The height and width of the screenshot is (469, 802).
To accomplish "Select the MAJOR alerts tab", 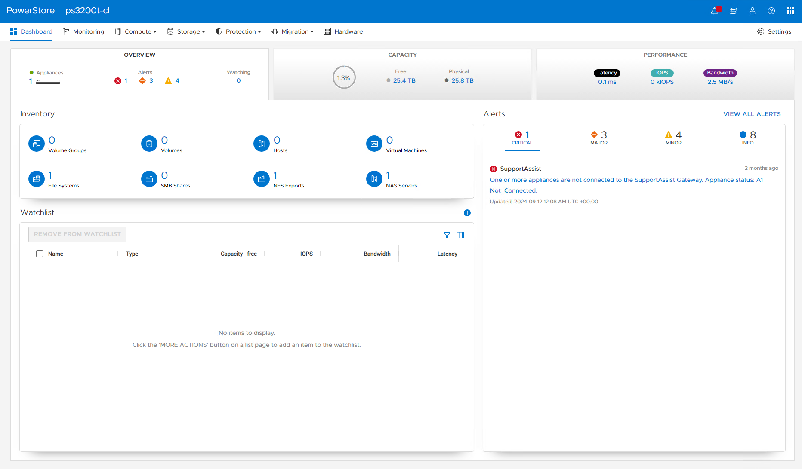I will tap(599, 138).
